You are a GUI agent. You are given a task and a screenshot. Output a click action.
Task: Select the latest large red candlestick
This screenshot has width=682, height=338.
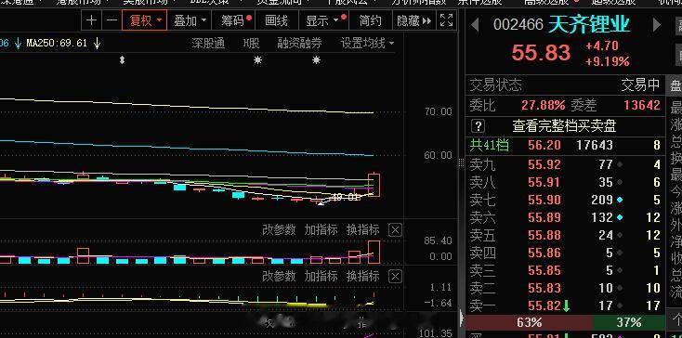tap(374, 185)
